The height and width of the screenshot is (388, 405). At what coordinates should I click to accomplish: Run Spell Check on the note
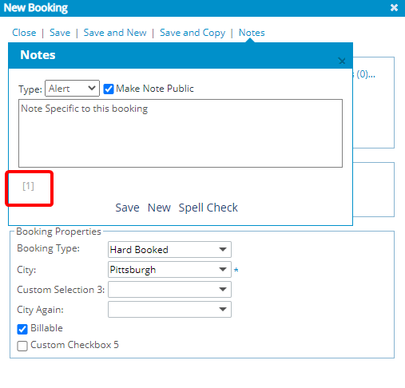(x=208, y=208)
